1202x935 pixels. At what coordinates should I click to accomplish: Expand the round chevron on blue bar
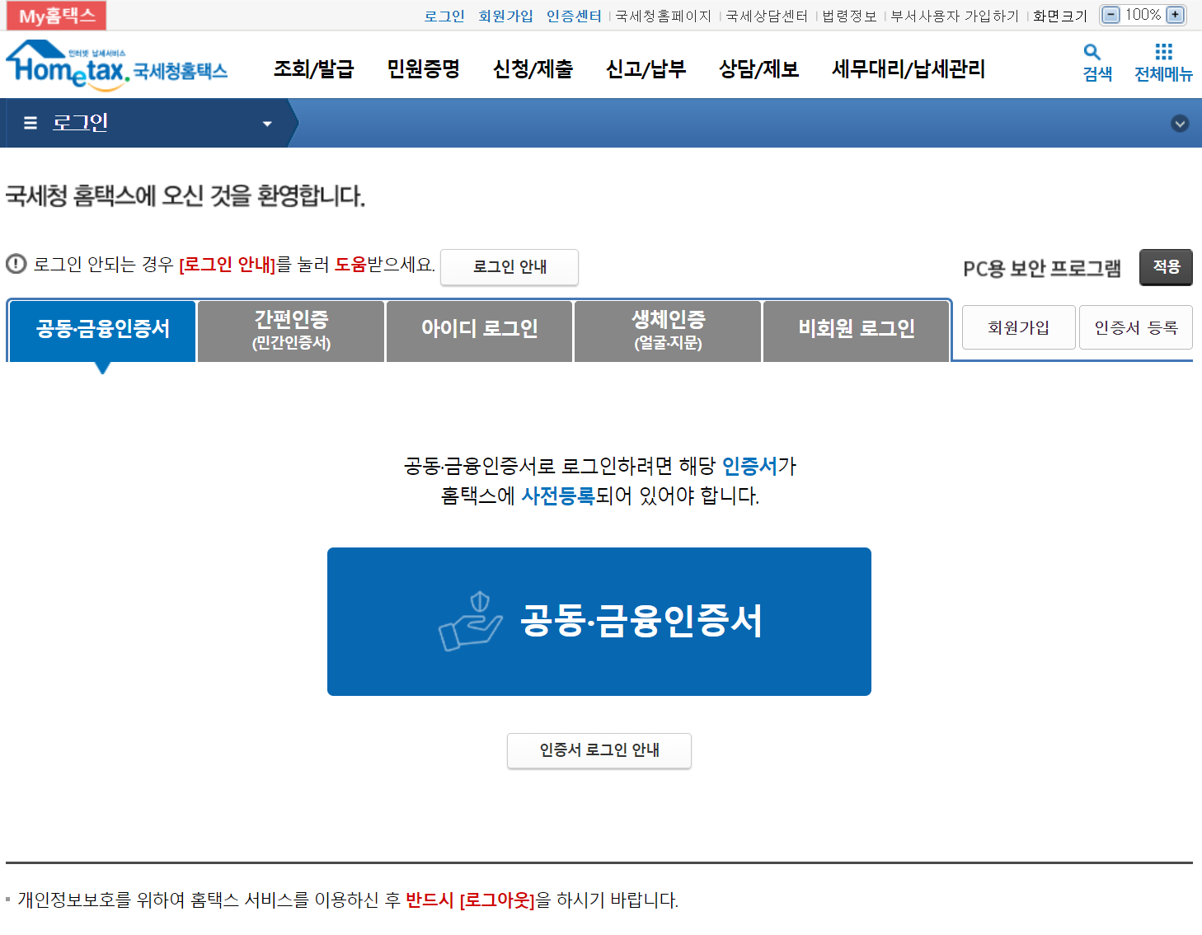pyautogui.click(x=1180, y=124)
